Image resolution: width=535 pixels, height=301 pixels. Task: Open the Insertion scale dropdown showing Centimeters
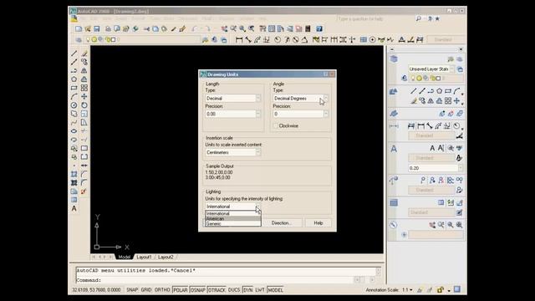(x=233, y=152)
